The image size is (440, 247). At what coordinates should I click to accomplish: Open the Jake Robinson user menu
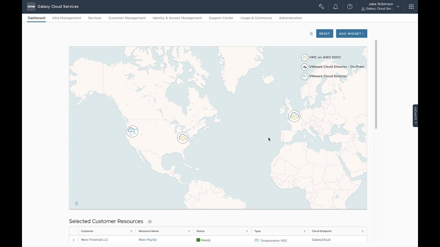[x=381, y=7]
